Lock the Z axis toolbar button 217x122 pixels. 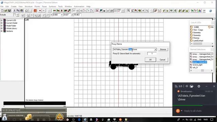[92, 11]
